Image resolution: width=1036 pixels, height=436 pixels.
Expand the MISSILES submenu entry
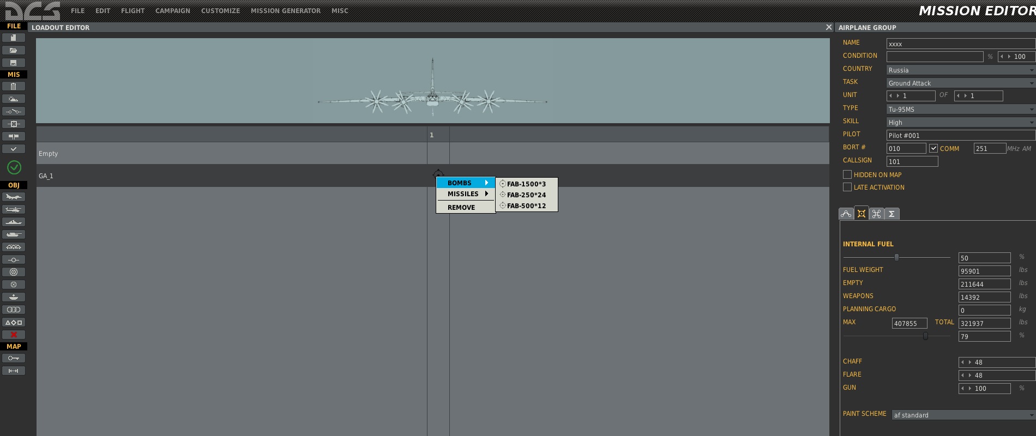(x=466, y=194)
